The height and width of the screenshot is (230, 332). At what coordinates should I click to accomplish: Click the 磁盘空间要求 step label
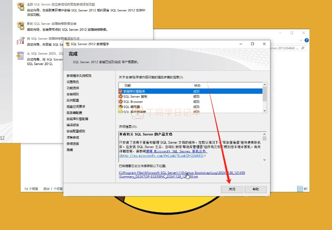[x=76, y=107]
